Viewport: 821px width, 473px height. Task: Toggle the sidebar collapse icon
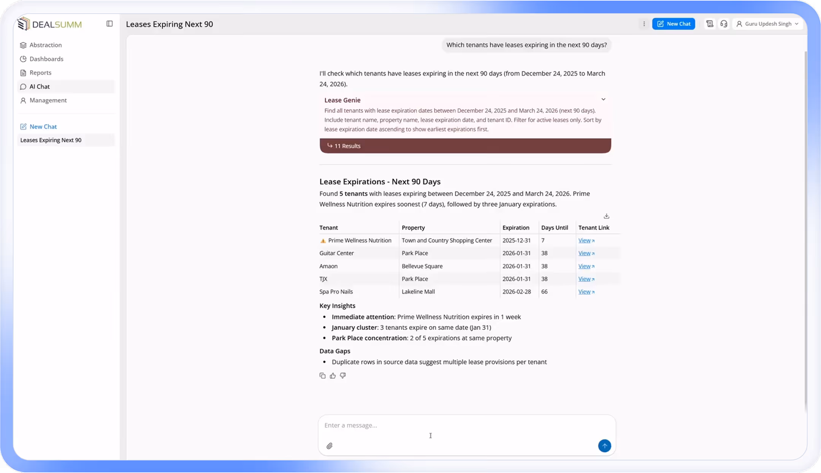point(109,24)
